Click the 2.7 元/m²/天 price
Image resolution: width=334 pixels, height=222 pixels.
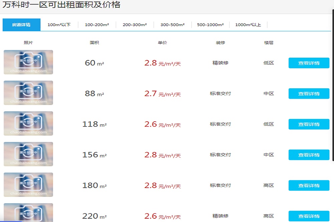coord(163,94)
